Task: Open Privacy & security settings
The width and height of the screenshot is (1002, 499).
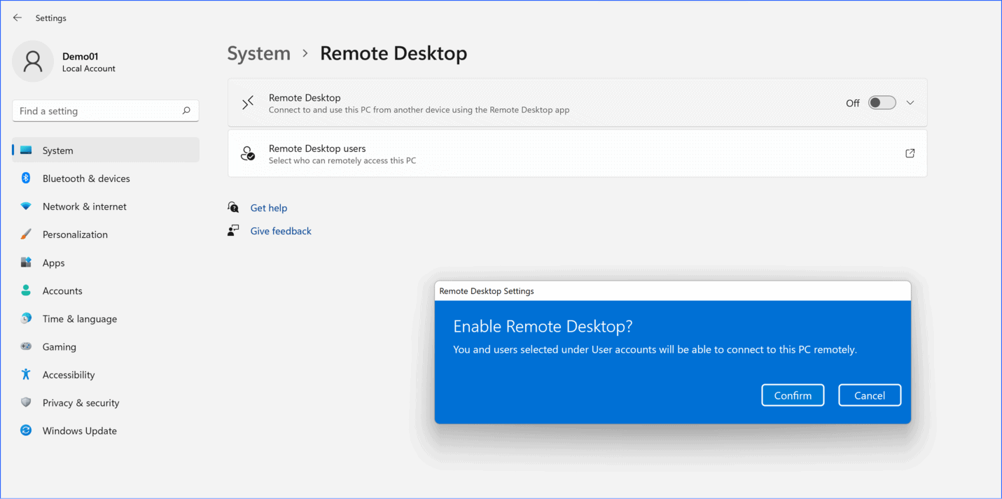Action: (106, 402)
